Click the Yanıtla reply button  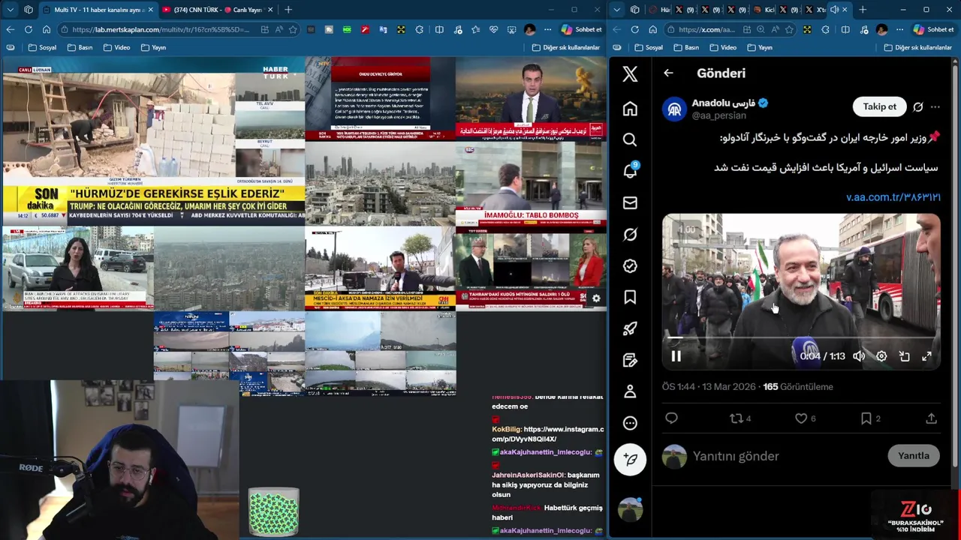point(914,455)
